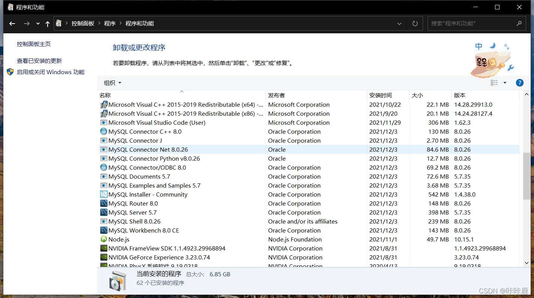Image resolution: width=534 pixels, height=298 pixels.
Task: Open 控制面板主页 link
Action: [x=34, y=44]
